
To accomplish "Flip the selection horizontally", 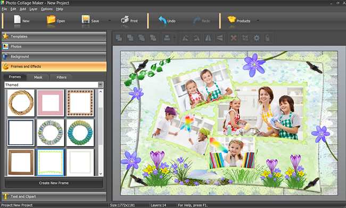I will pyautogui.click(x=208, y=38).
